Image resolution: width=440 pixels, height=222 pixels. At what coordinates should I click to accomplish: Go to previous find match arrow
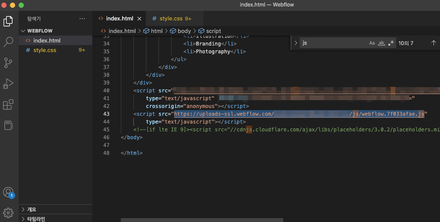(x=434, y=43)
